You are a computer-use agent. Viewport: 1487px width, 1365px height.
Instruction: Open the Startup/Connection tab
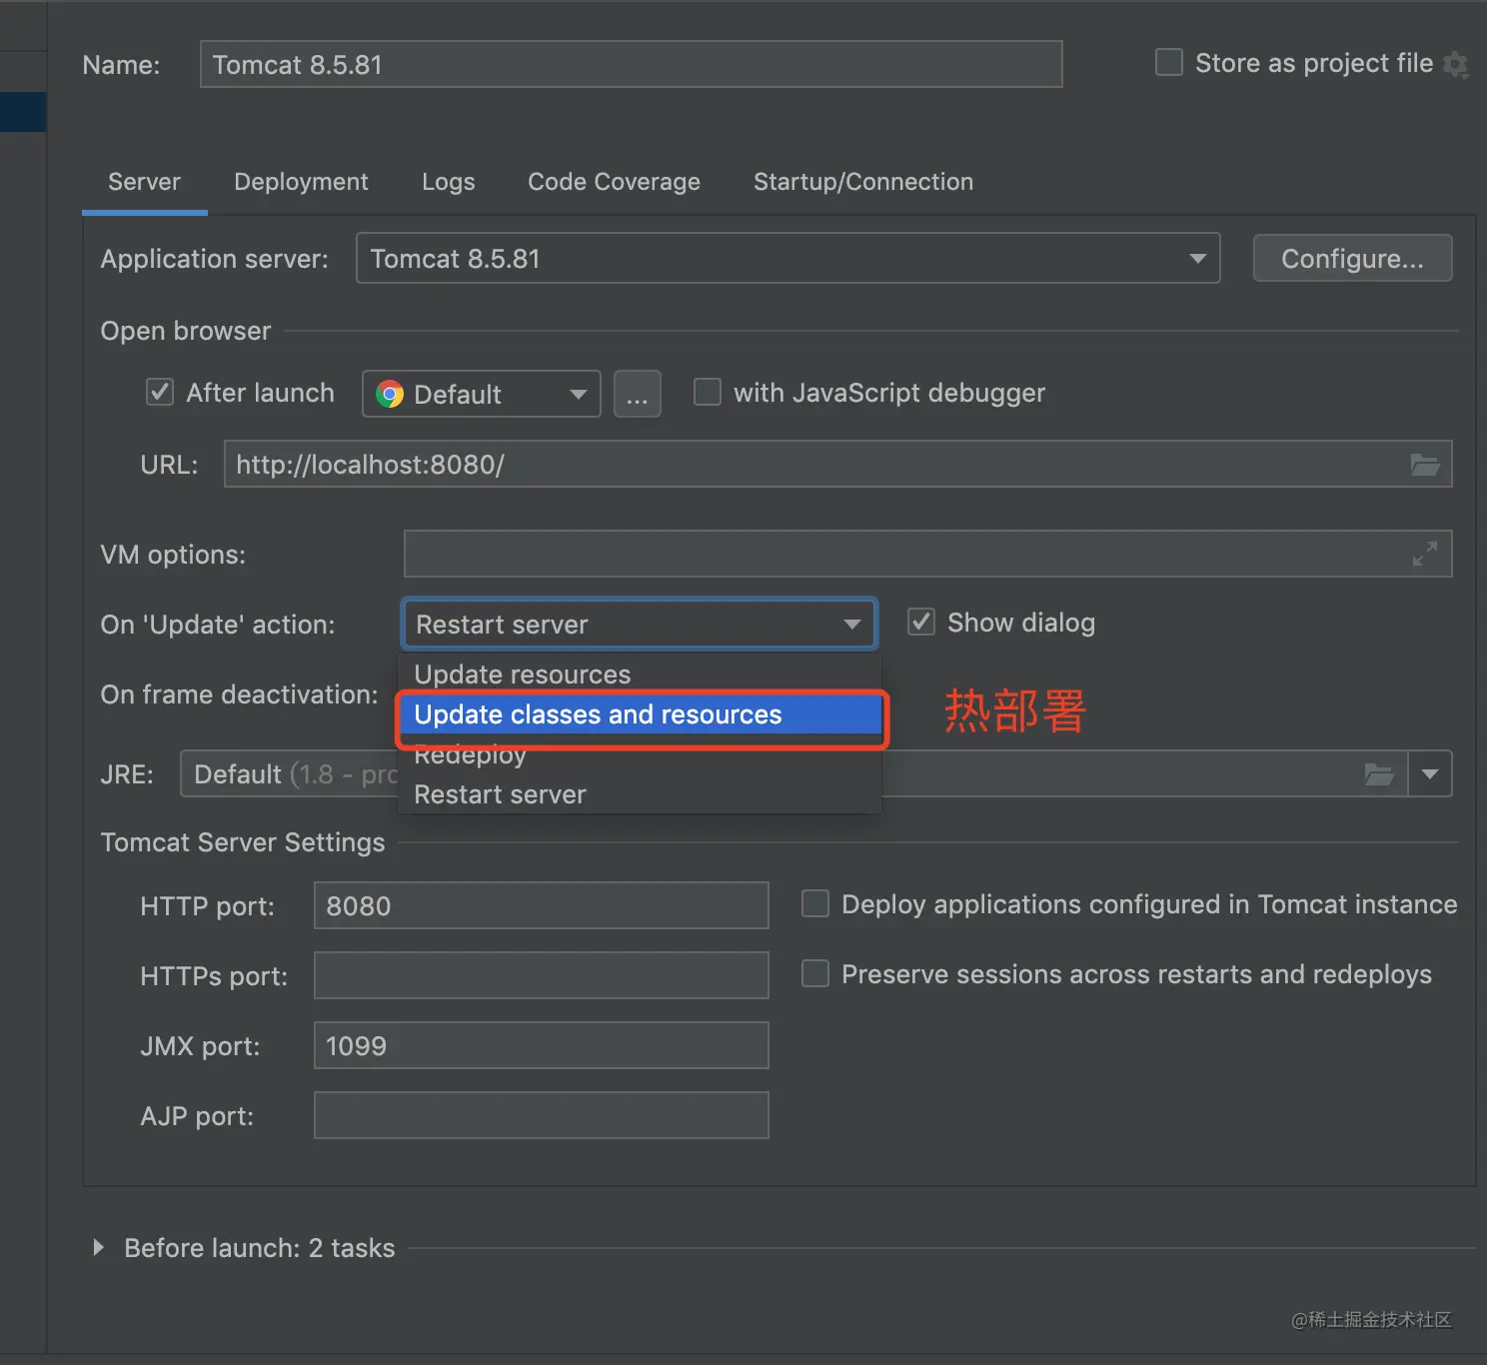pyautogui.click(x=862, y=182)
